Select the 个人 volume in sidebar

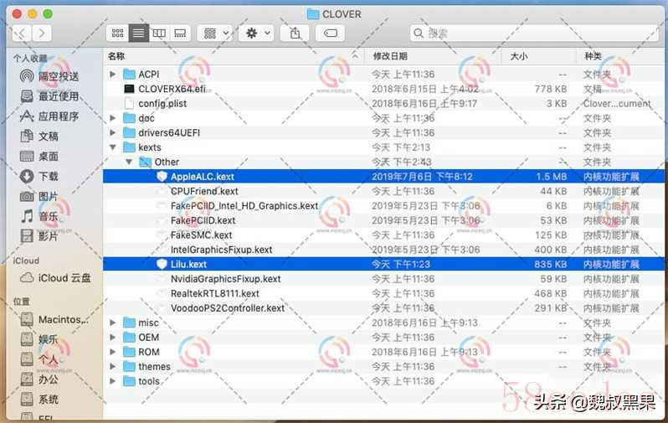[39, 359]
